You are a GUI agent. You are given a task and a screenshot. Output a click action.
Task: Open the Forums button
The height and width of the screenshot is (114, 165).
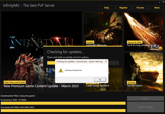click(140, 7)
